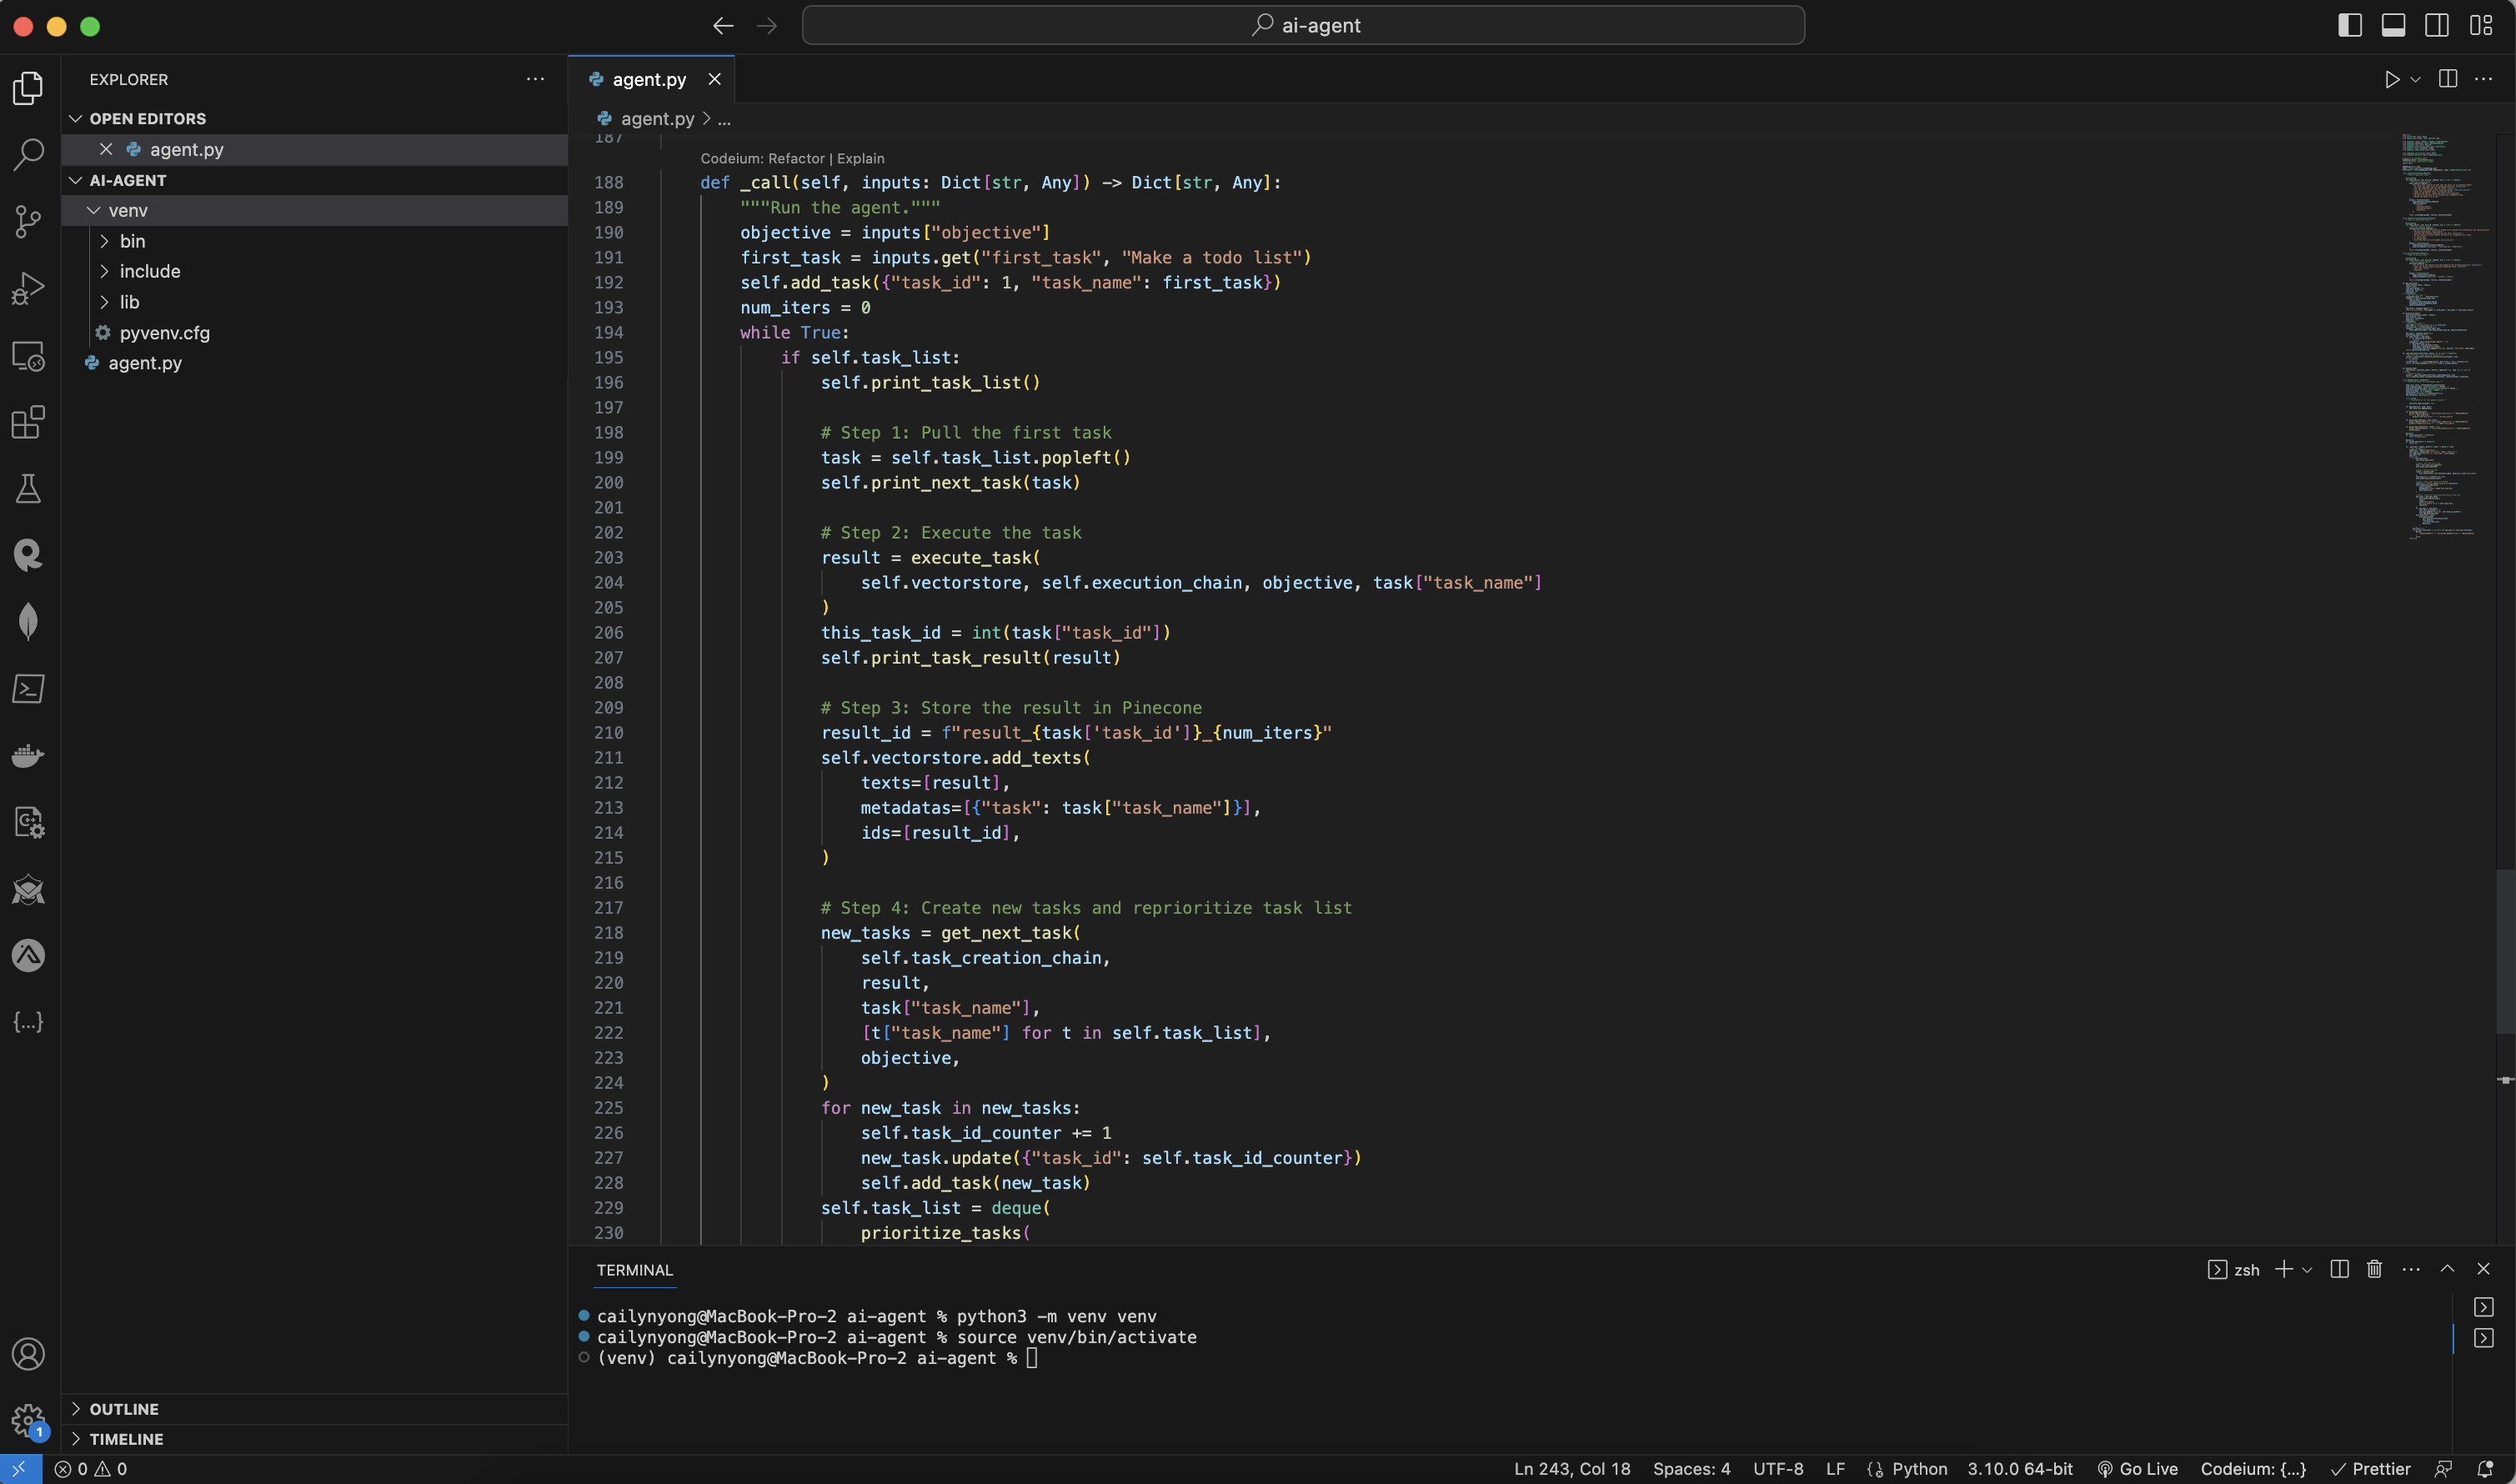Open the MongoDB leaf view
The width and height of the screenshot is (2516, 1484).
[28, 621]
